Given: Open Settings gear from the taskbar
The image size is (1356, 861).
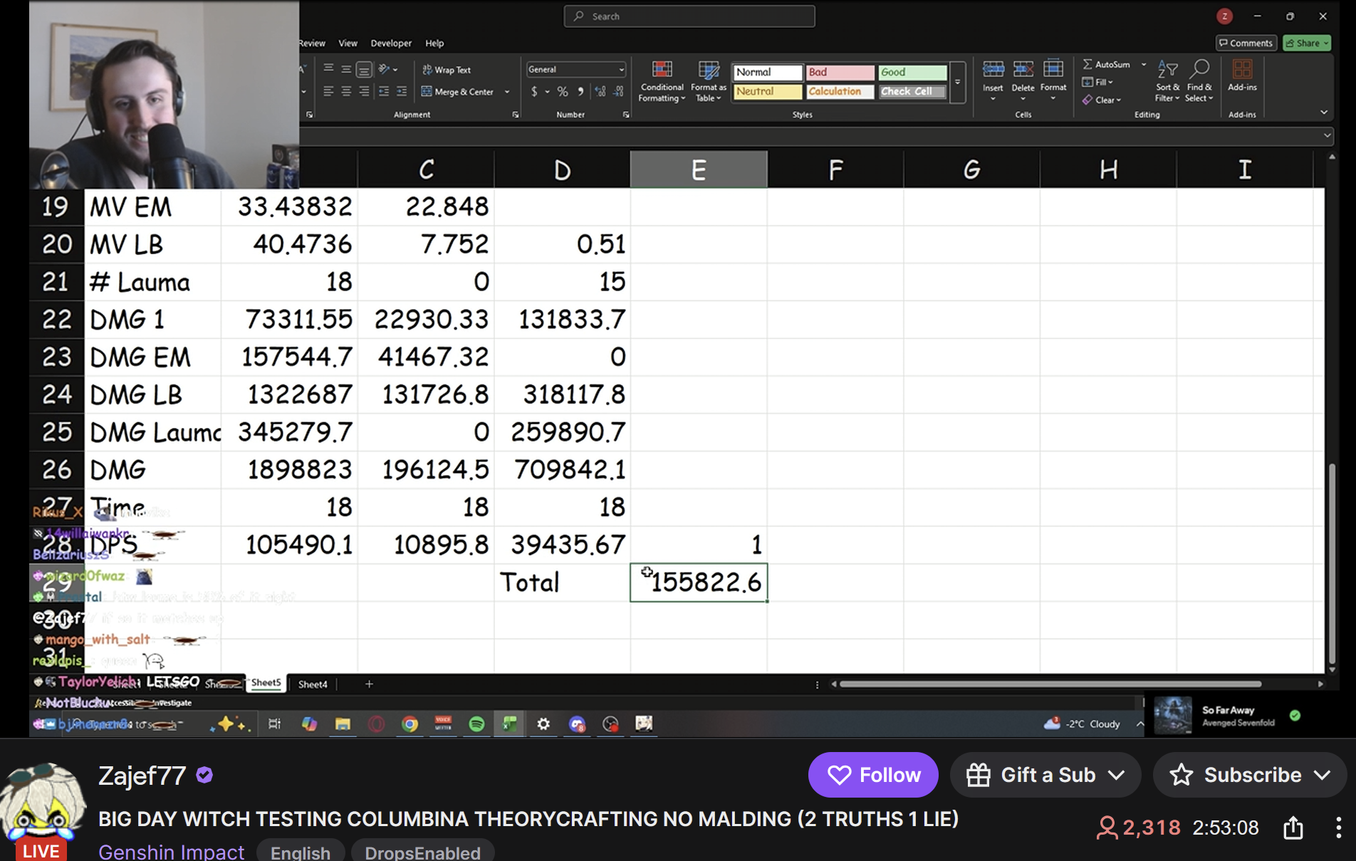Looking at the screenshot, I should click(543, 724).
